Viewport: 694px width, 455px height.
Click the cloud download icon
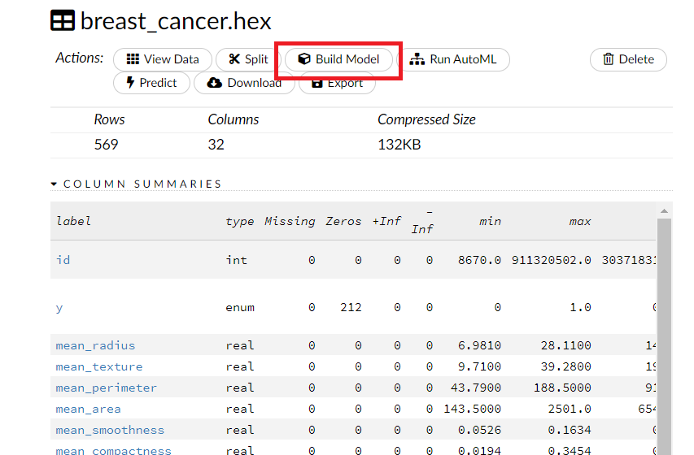(x=215, y=83)
